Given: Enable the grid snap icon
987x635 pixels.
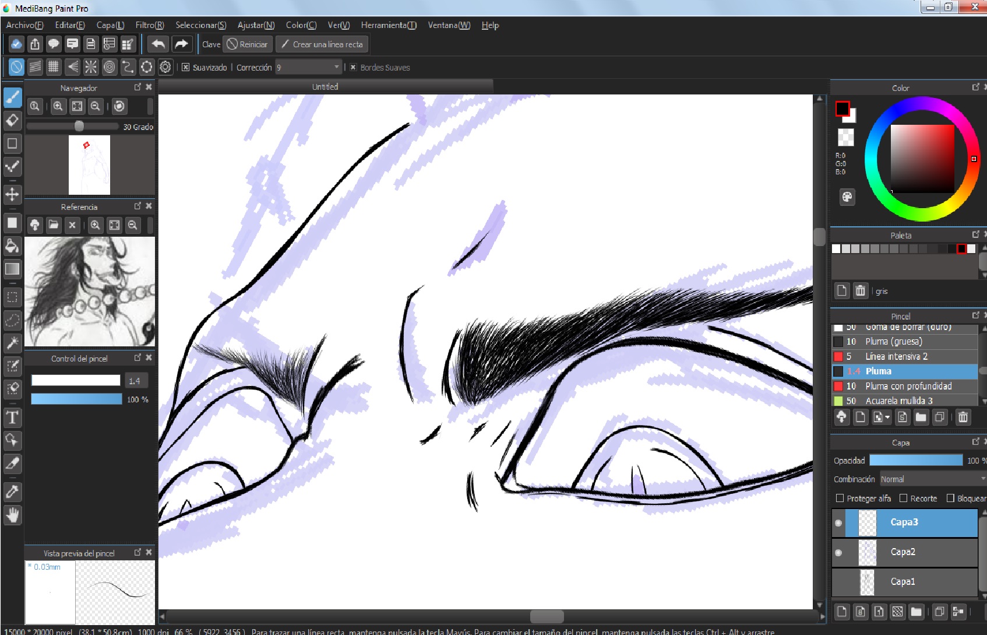Looking at the screenshot, I should coord(54,67).
